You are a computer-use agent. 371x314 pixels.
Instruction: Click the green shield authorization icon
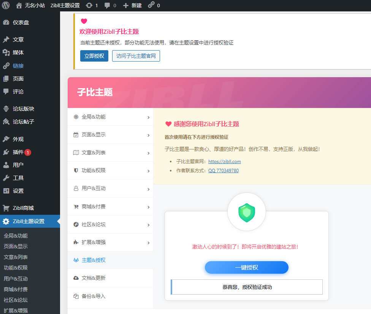pos(247,213)
